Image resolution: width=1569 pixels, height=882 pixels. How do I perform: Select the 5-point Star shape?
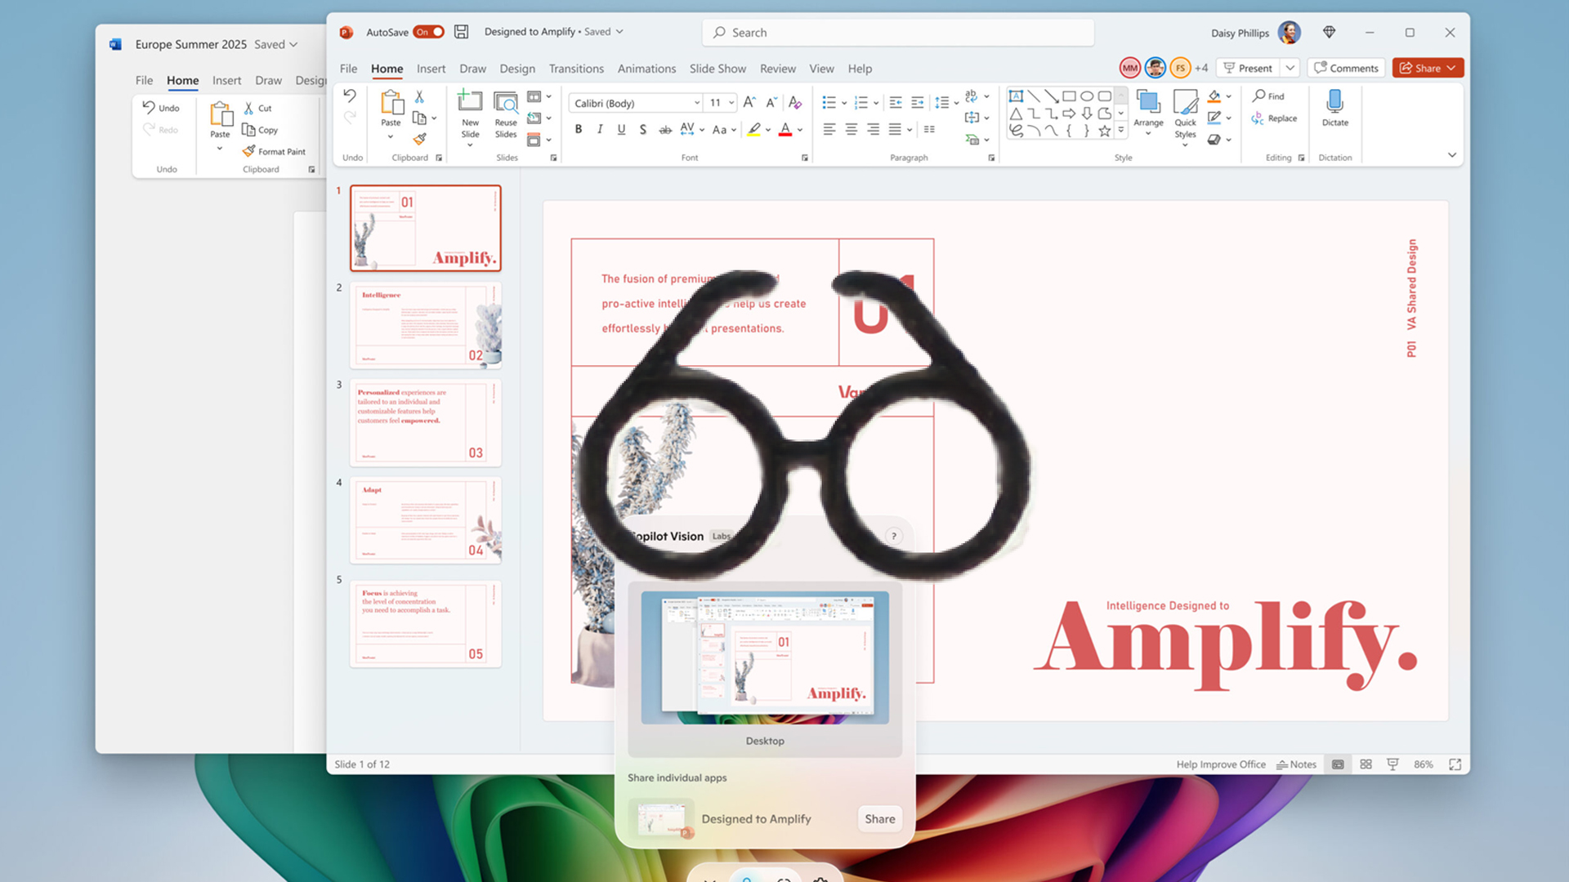1105,131
